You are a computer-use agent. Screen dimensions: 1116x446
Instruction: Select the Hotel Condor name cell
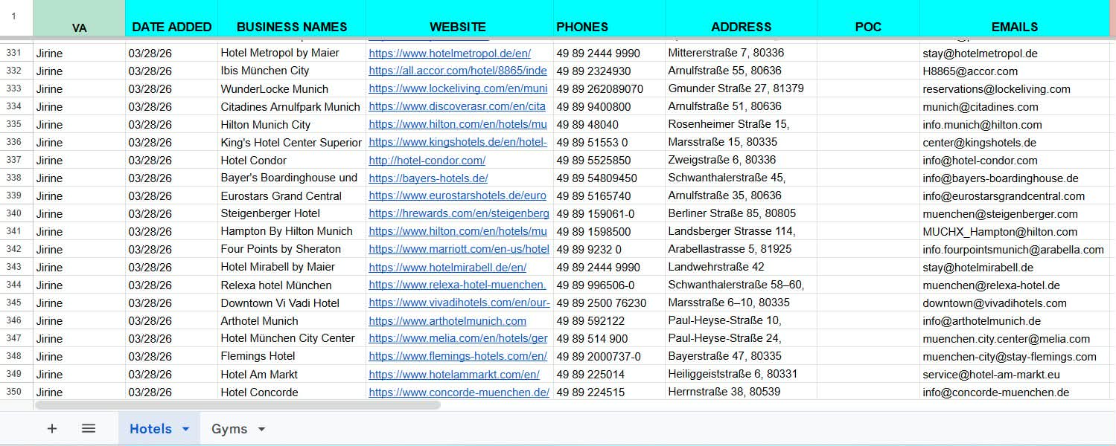click(x=292, y=160)
